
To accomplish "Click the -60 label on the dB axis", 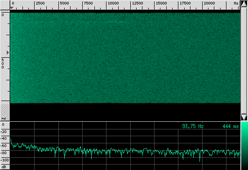I will (4, 146).
